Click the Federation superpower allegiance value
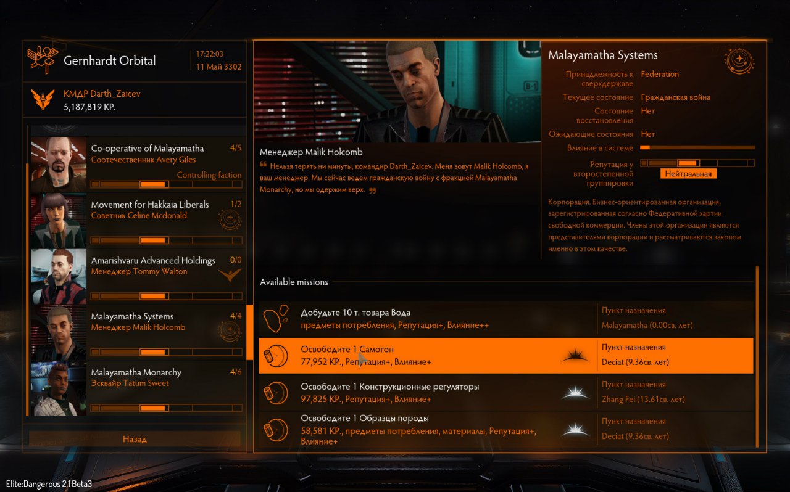This screenshot has width=790, height=492. tap(660, 74)
